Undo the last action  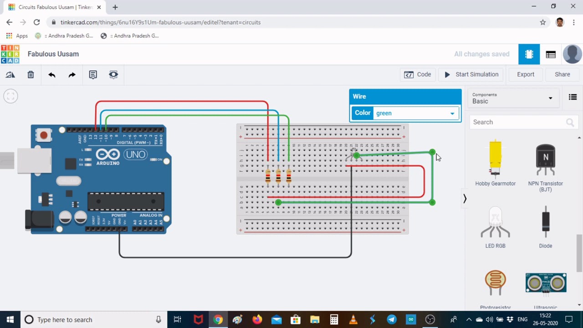click(51, 75)
